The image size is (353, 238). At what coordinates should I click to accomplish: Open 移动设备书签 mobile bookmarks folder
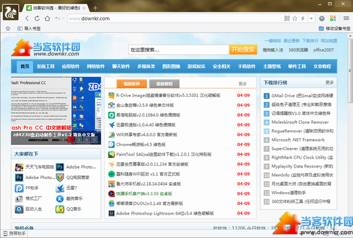pos(335,29)
